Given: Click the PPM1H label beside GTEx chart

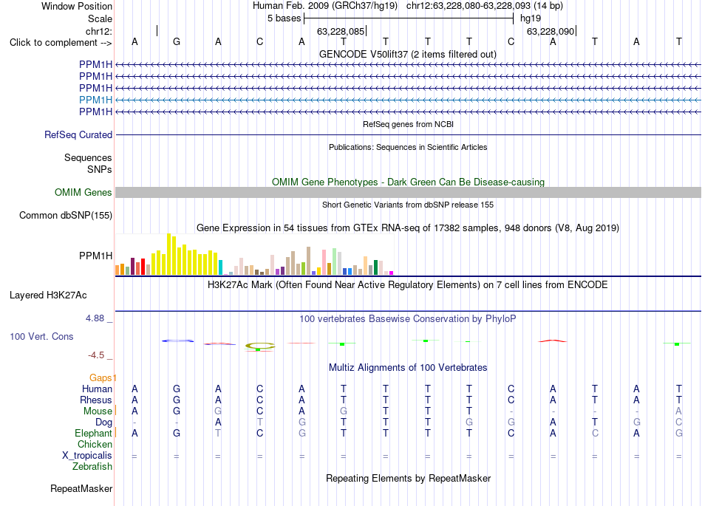Looking at the screenshot, I should tap(96, 256).
